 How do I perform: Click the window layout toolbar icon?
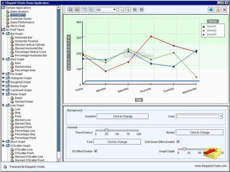[x=84, y=10]
